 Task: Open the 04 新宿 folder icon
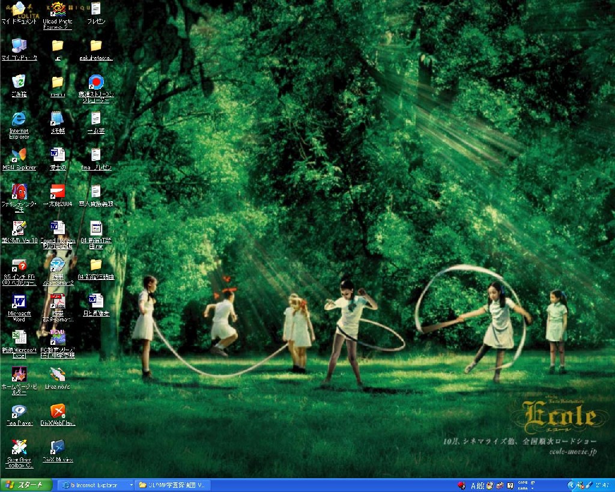tap(95, 269)
